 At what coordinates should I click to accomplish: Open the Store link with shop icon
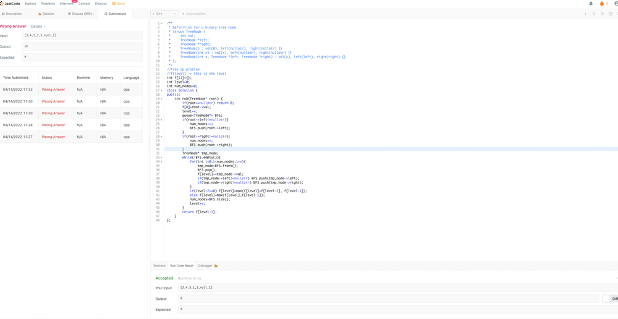click(x=119, y=4)
